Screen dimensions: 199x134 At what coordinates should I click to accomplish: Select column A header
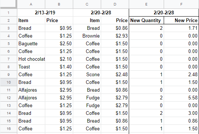pos(31,4)
